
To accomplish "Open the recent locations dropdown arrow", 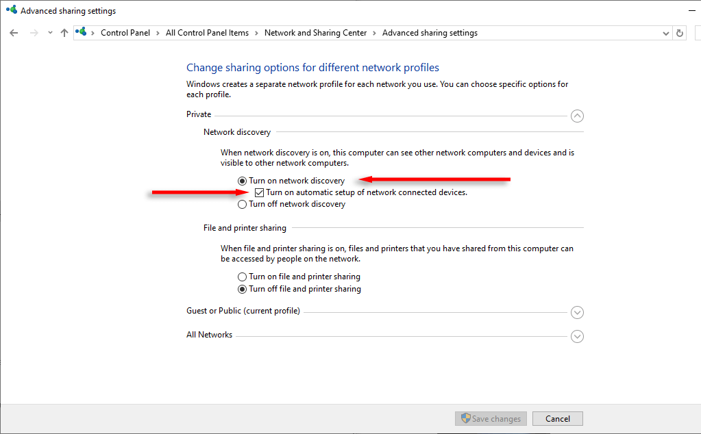I will coord(50,33).
